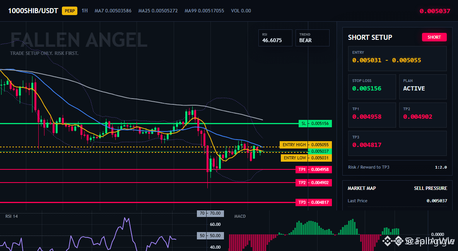Click the RSI 46.6075 info box
Image resolution: width=458 pixels, height=251 pixels.
pyautogui.click(x=275, y=38)
